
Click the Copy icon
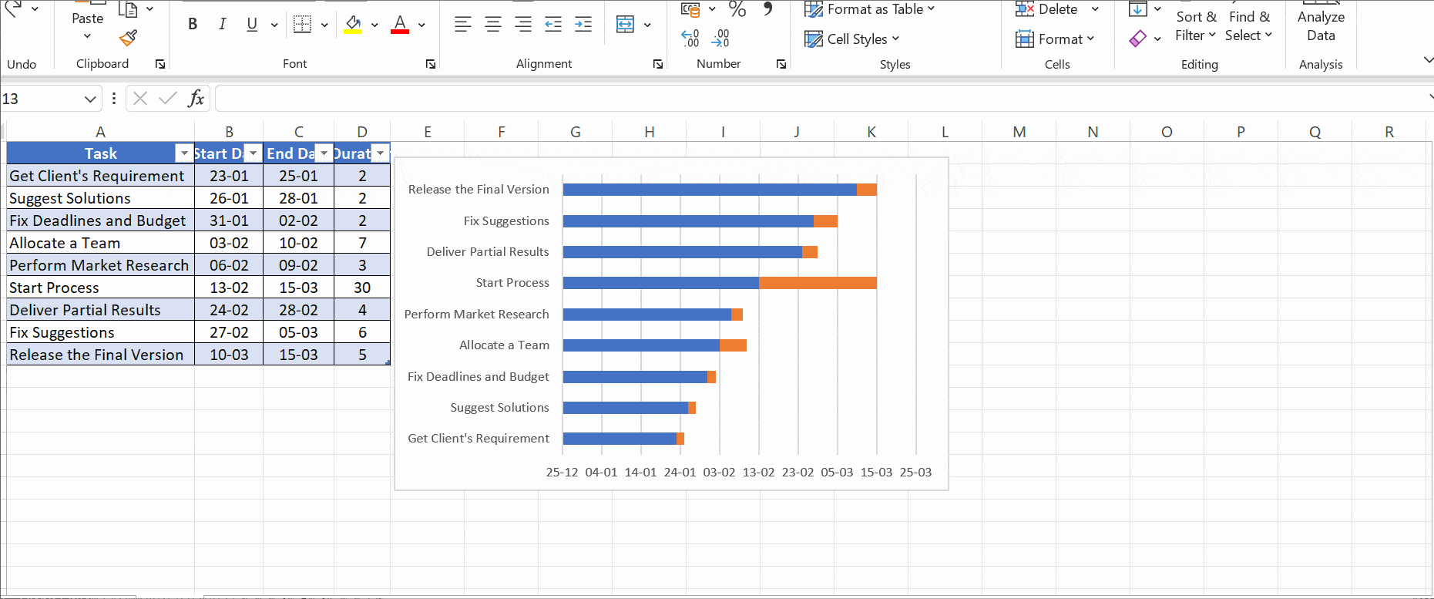(x=128, y=9)
